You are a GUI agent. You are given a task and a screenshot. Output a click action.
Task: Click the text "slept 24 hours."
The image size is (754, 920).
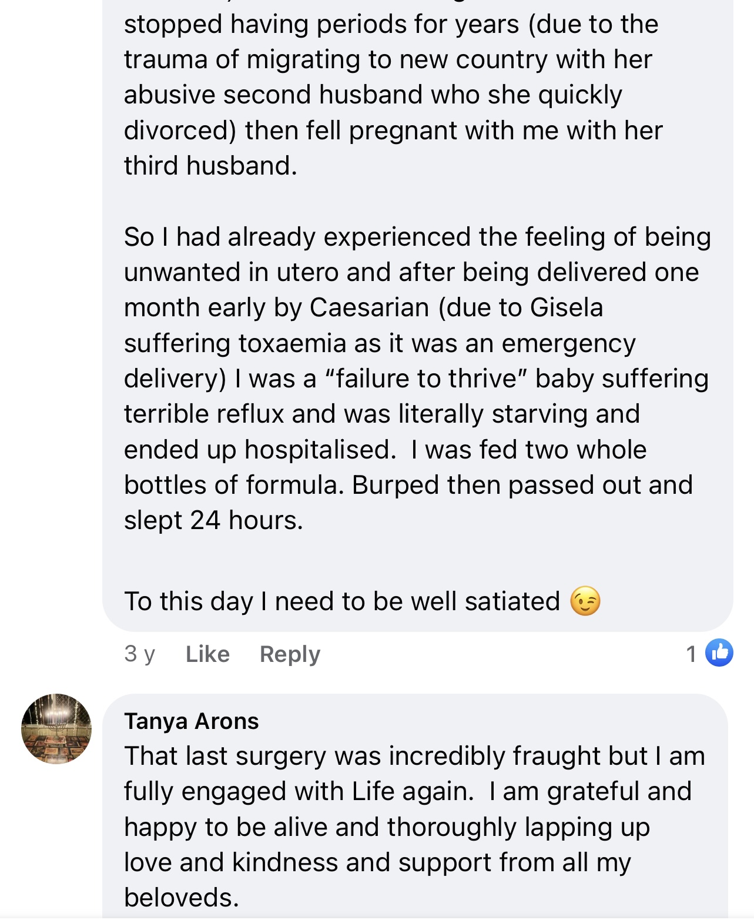coord(213,520)
